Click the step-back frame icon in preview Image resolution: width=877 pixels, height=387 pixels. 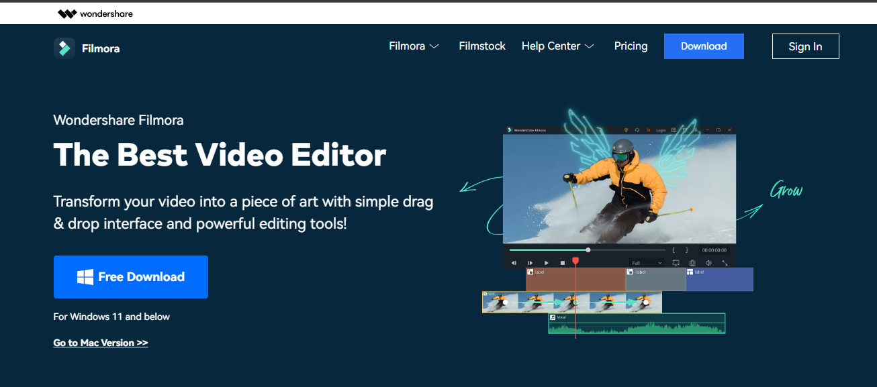514,263
